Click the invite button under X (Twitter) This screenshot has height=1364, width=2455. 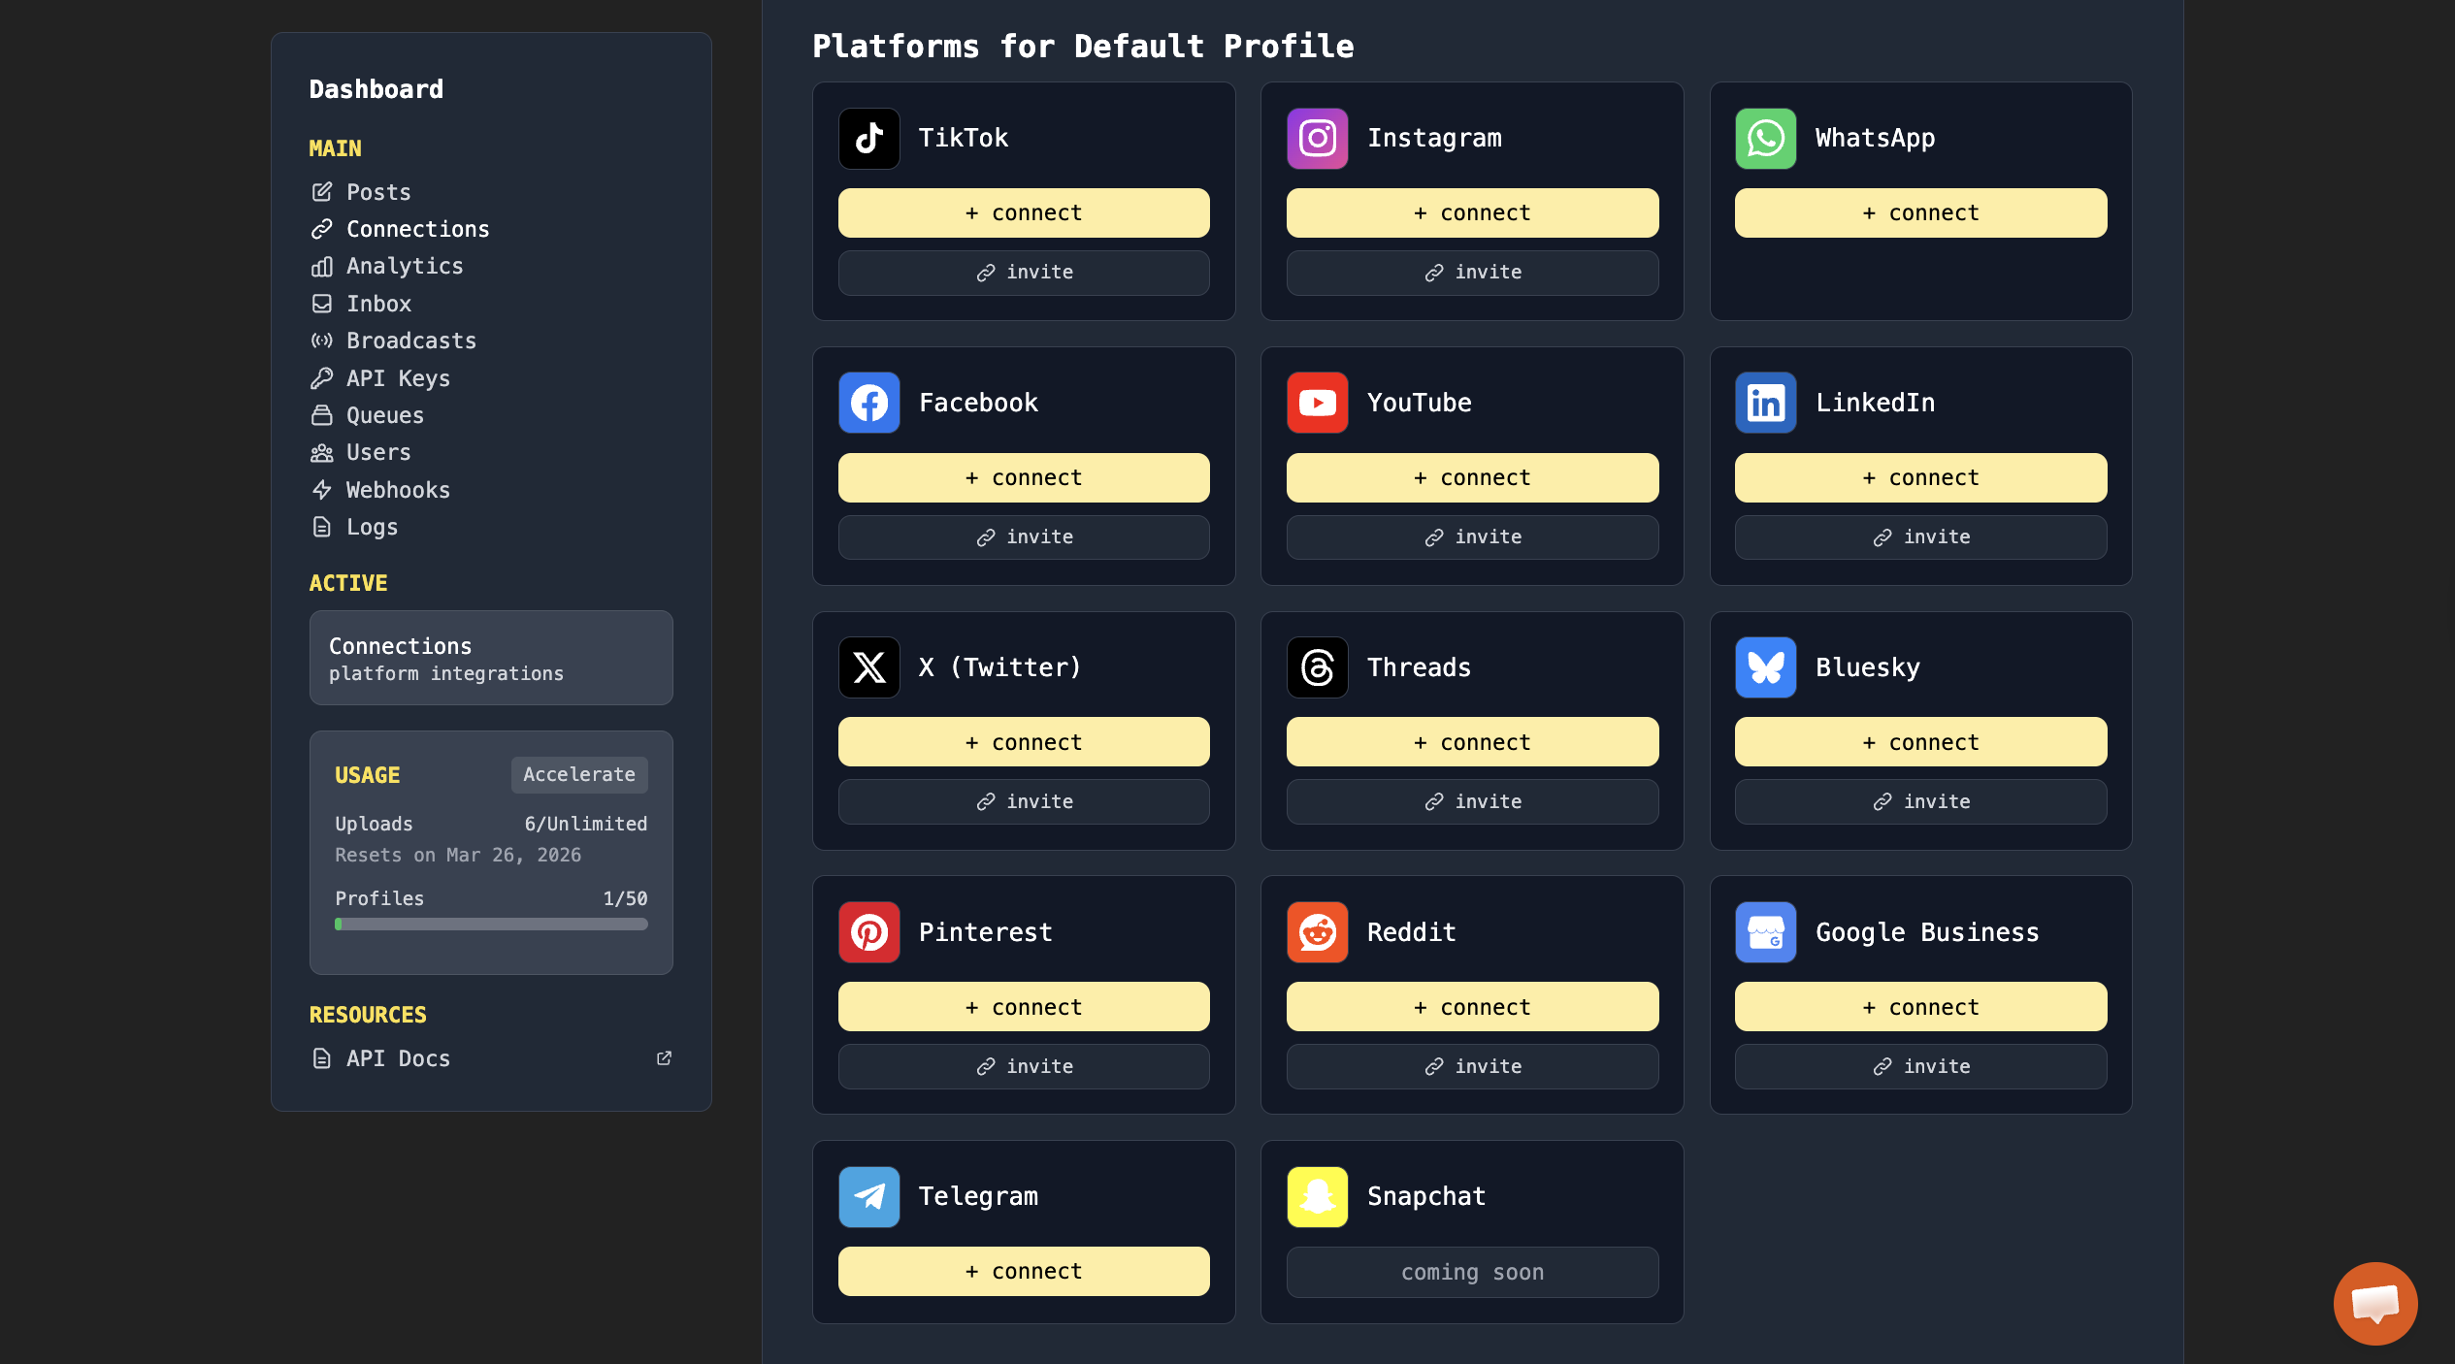point(1024,801)
